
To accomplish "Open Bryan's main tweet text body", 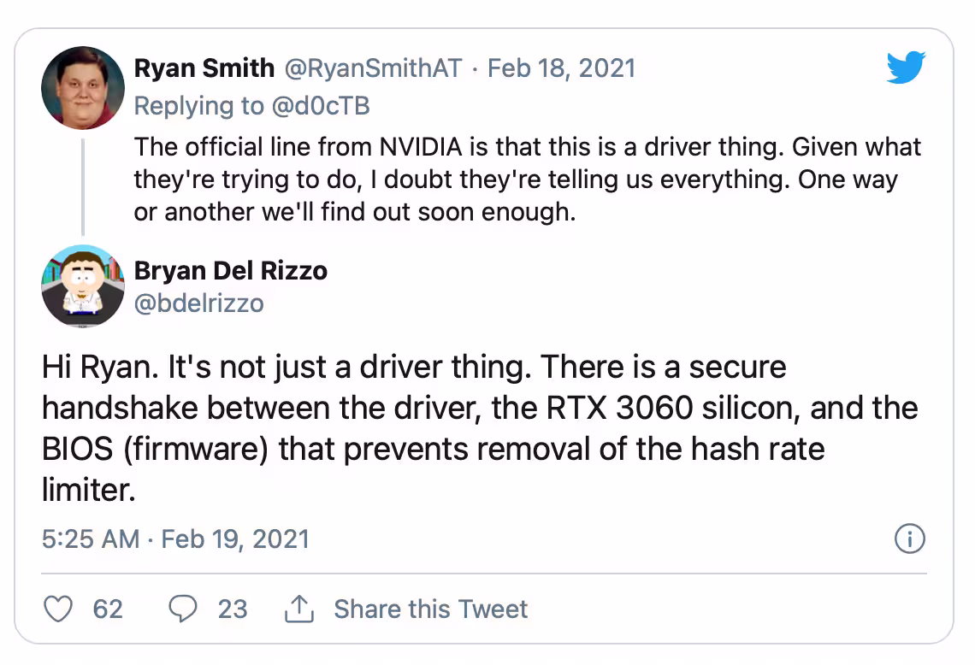I will click(480, 428).
